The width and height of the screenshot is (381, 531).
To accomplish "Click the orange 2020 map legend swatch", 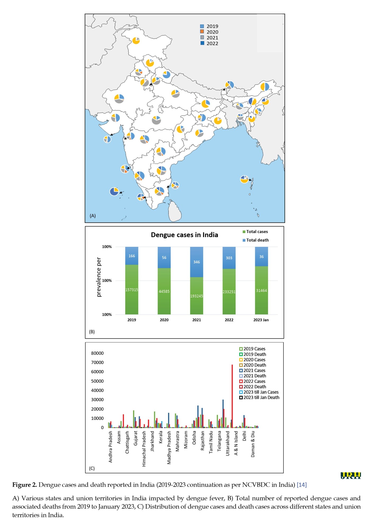I will point(202,32).
